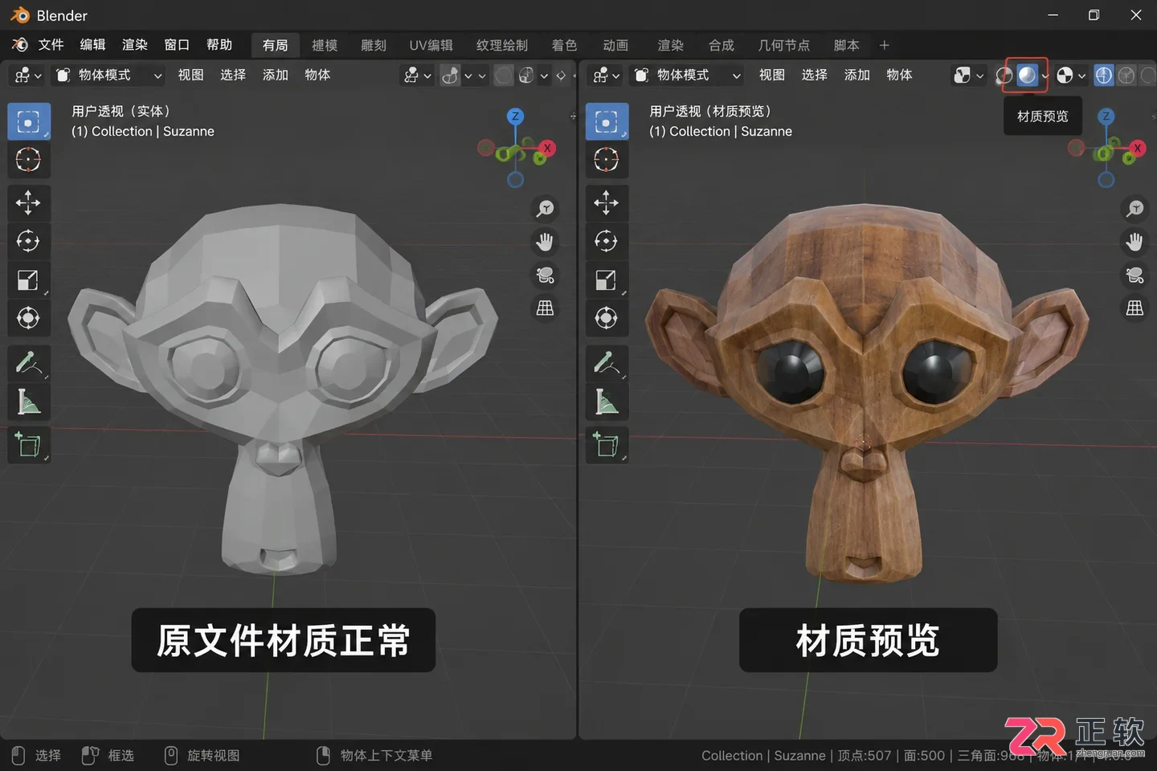Activate the Rotate tool in Material Preview viewport

tap(607, 241)
